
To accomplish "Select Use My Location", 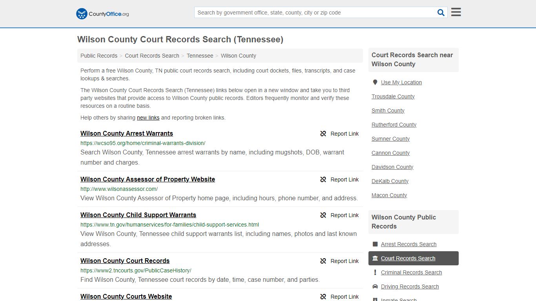I will click(401, 82).
